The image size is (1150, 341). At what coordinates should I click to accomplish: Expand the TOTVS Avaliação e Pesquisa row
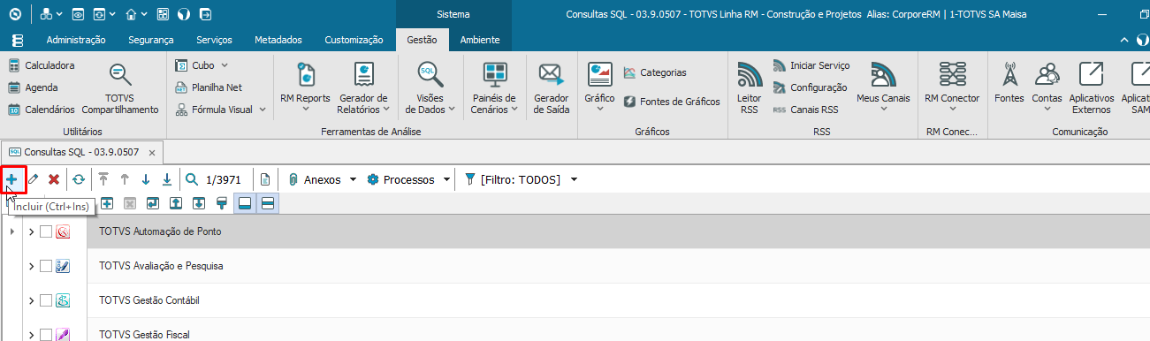(x=31, y=266)
